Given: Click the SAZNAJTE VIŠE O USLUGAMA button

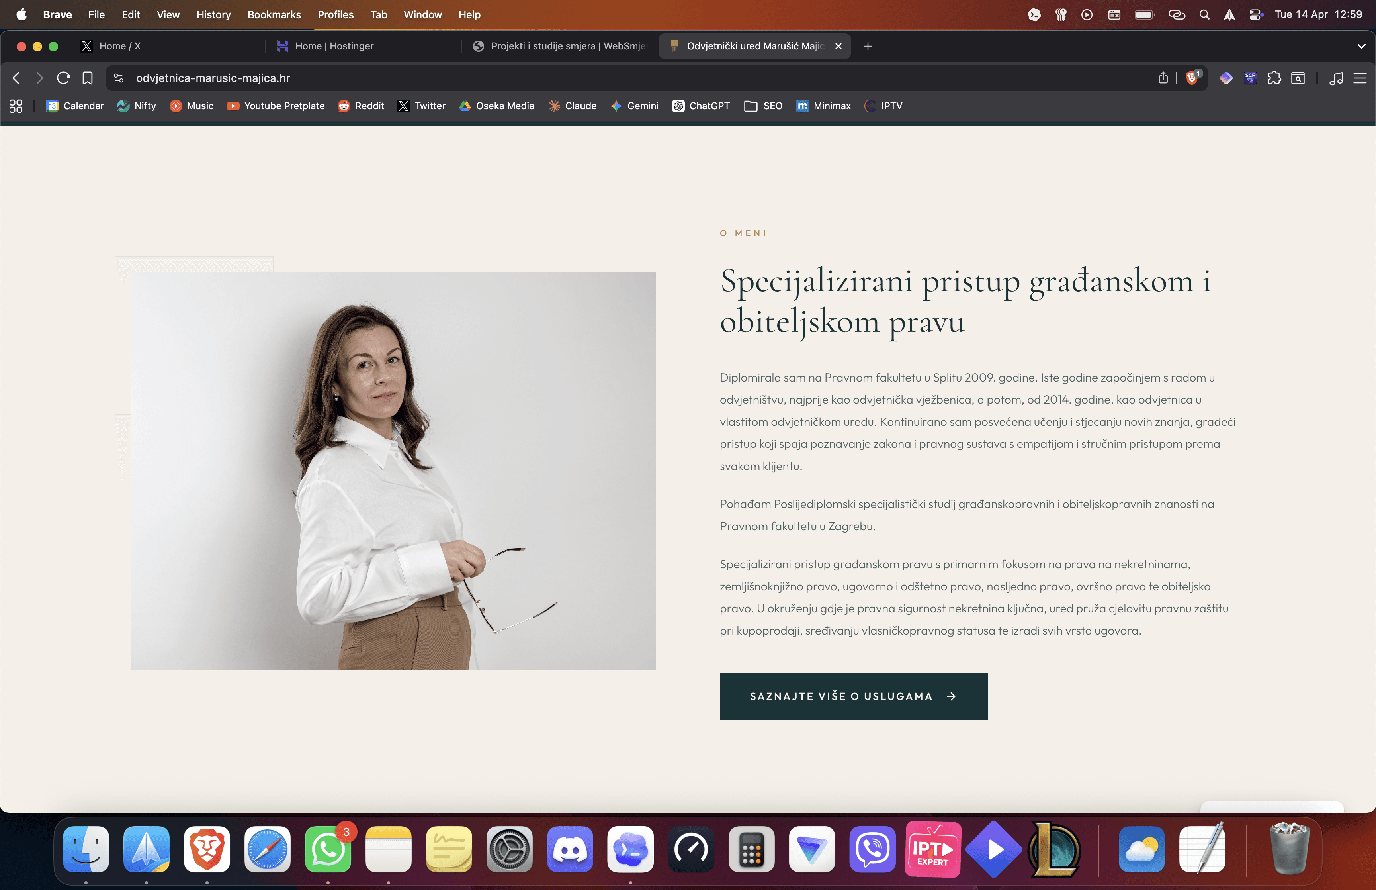Looking at the screenshot, I should point(853,696).
